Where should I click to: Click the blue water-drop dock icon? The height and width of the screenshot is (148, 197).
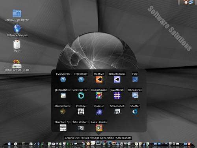9,144
